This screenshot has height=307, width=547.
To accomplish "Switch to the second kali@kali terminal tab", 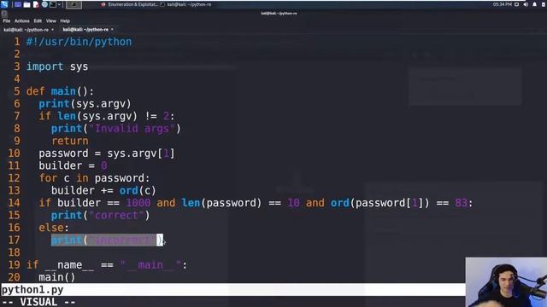I will point(85,30).
